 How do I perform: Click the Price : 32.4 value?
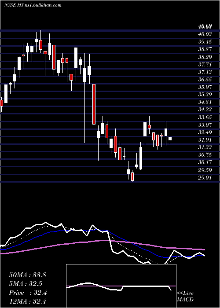[28, 293]
